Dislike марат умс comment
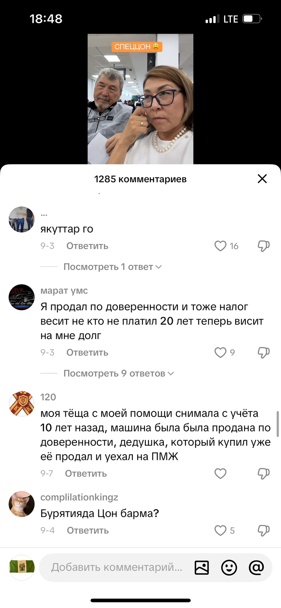Screen dimensions: 281x608 [263, 353]
